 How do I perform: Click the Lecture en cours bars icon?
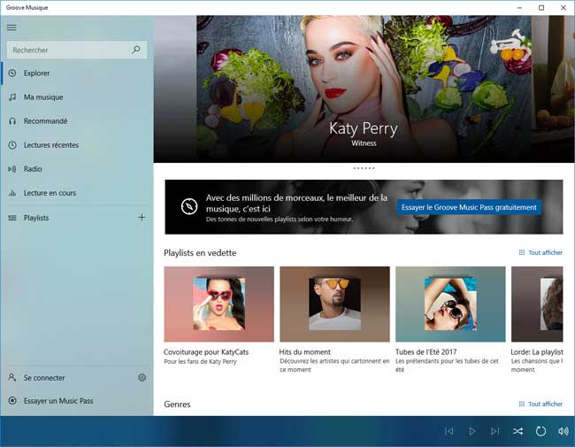[x=12, y=193]
